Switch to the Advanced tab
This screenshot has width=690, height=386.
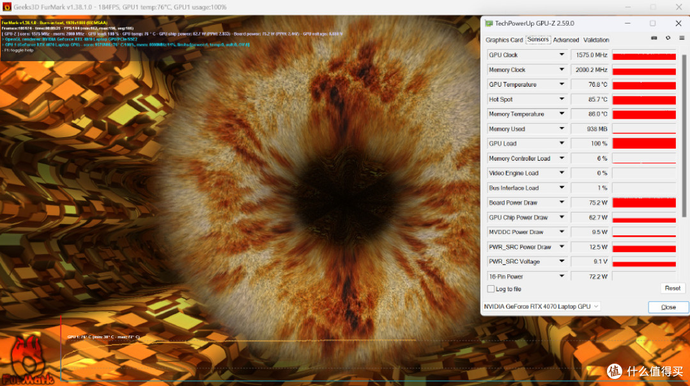coord(566,40)
